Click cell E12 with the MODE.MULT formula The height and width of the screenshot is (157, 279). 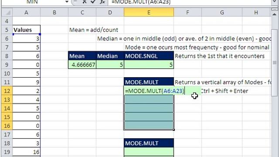click(149, 91)
